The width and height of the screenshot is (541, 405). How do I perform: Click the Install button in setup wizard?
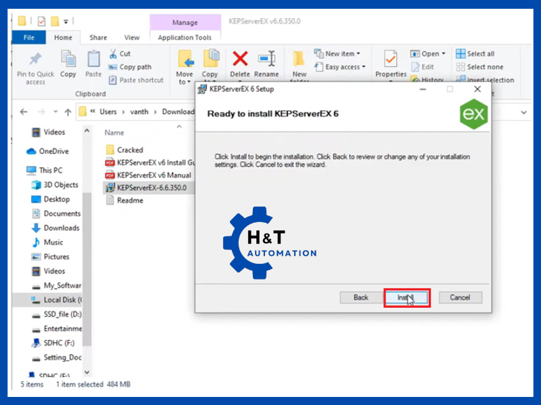click(406, 298)
